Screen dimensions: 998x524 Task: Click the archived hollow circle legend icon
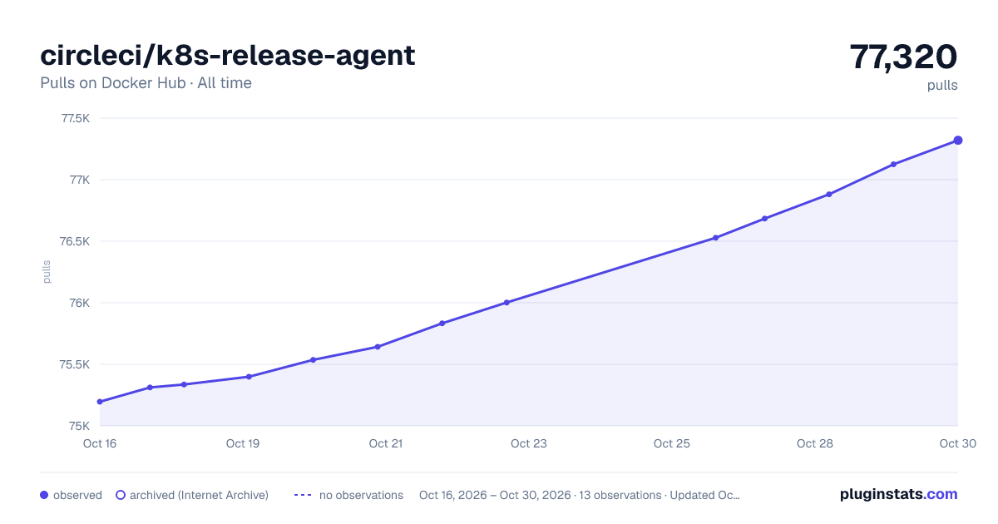pos(120,495)
